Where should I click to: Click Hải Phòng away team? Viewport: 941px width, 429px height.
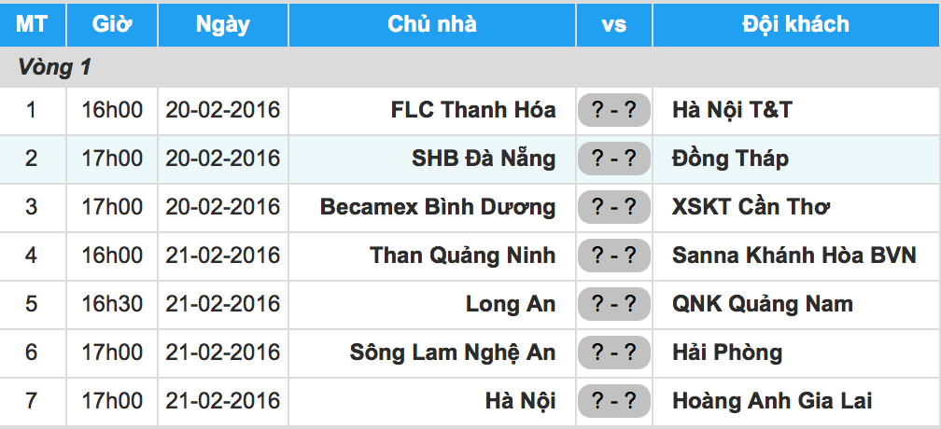(x=727, y=353)
